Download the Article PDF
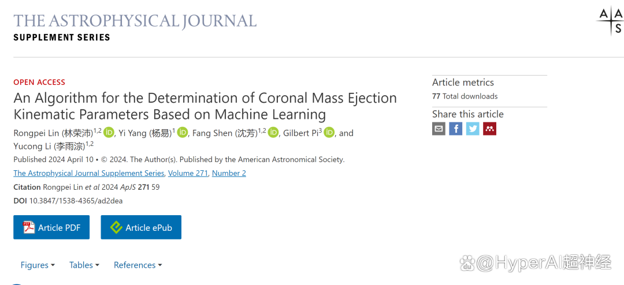Viewport: 624px width, 285px height. (x=51, y=227)
